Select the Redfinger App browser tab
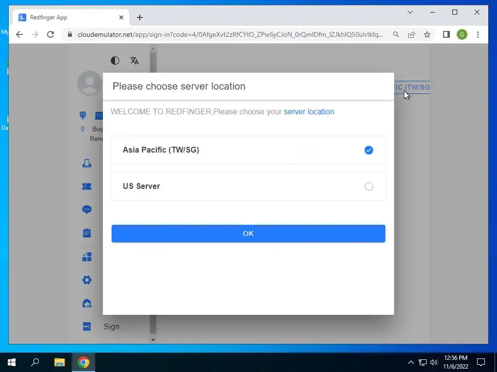This screenshot has height=372, width=497. 71,17
